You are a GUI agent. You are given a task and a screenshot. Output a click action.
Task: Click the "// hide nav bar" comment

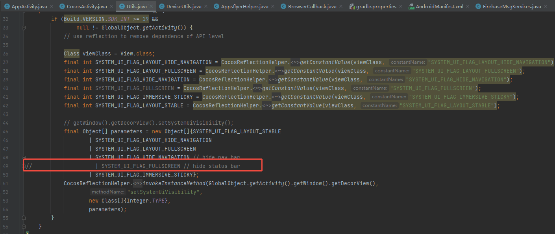(216, 157)
